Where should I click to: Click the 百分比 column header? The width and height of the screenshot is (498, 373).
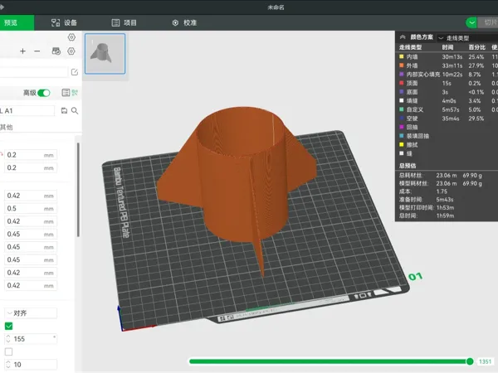click(x=477, y=47)
